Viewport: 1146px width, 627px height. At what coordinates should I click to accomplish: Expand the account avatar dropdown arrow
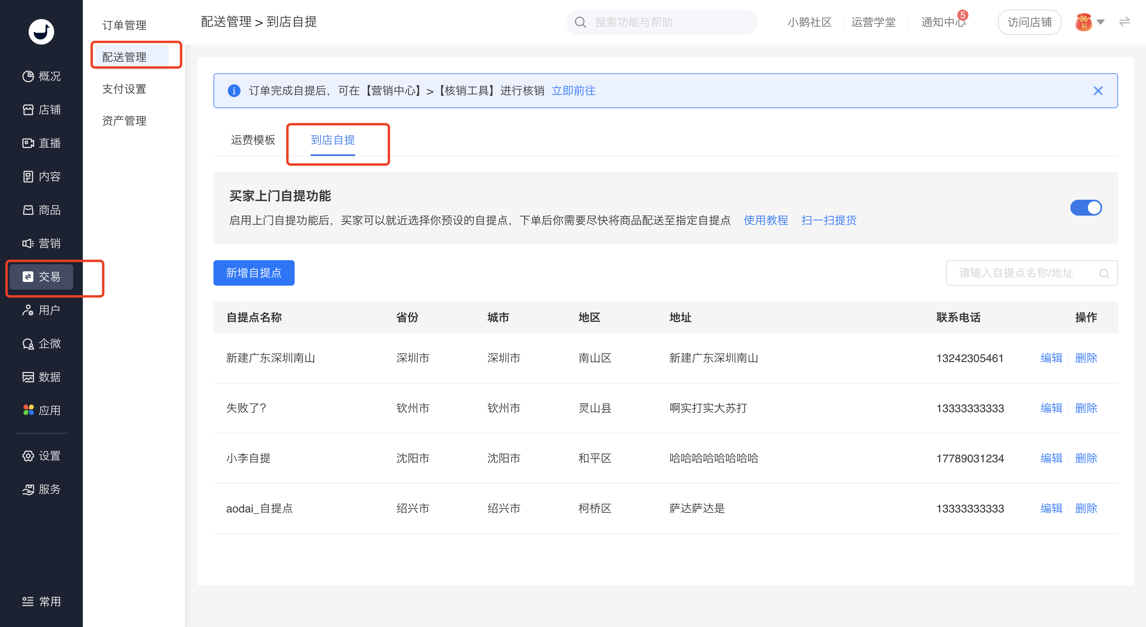(x=1101, y=22)
